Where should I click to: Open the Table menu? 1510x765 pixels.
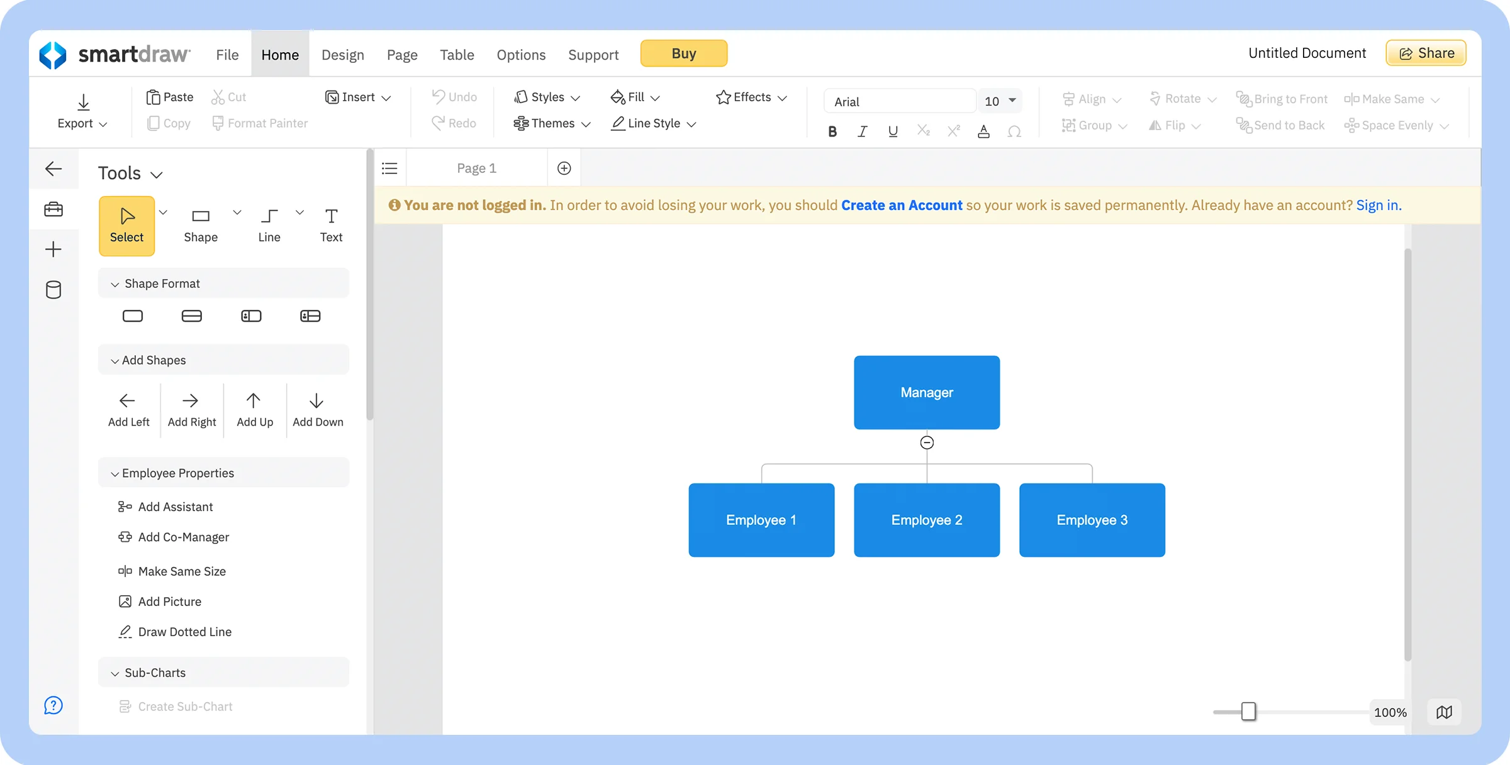pyautogui.click(x=457, y=55)
